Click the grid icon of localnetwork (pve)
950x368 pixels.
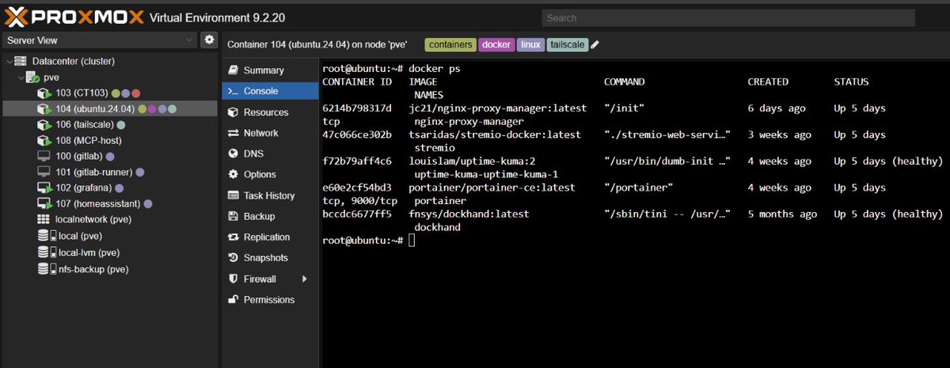(x=44, y=219)
